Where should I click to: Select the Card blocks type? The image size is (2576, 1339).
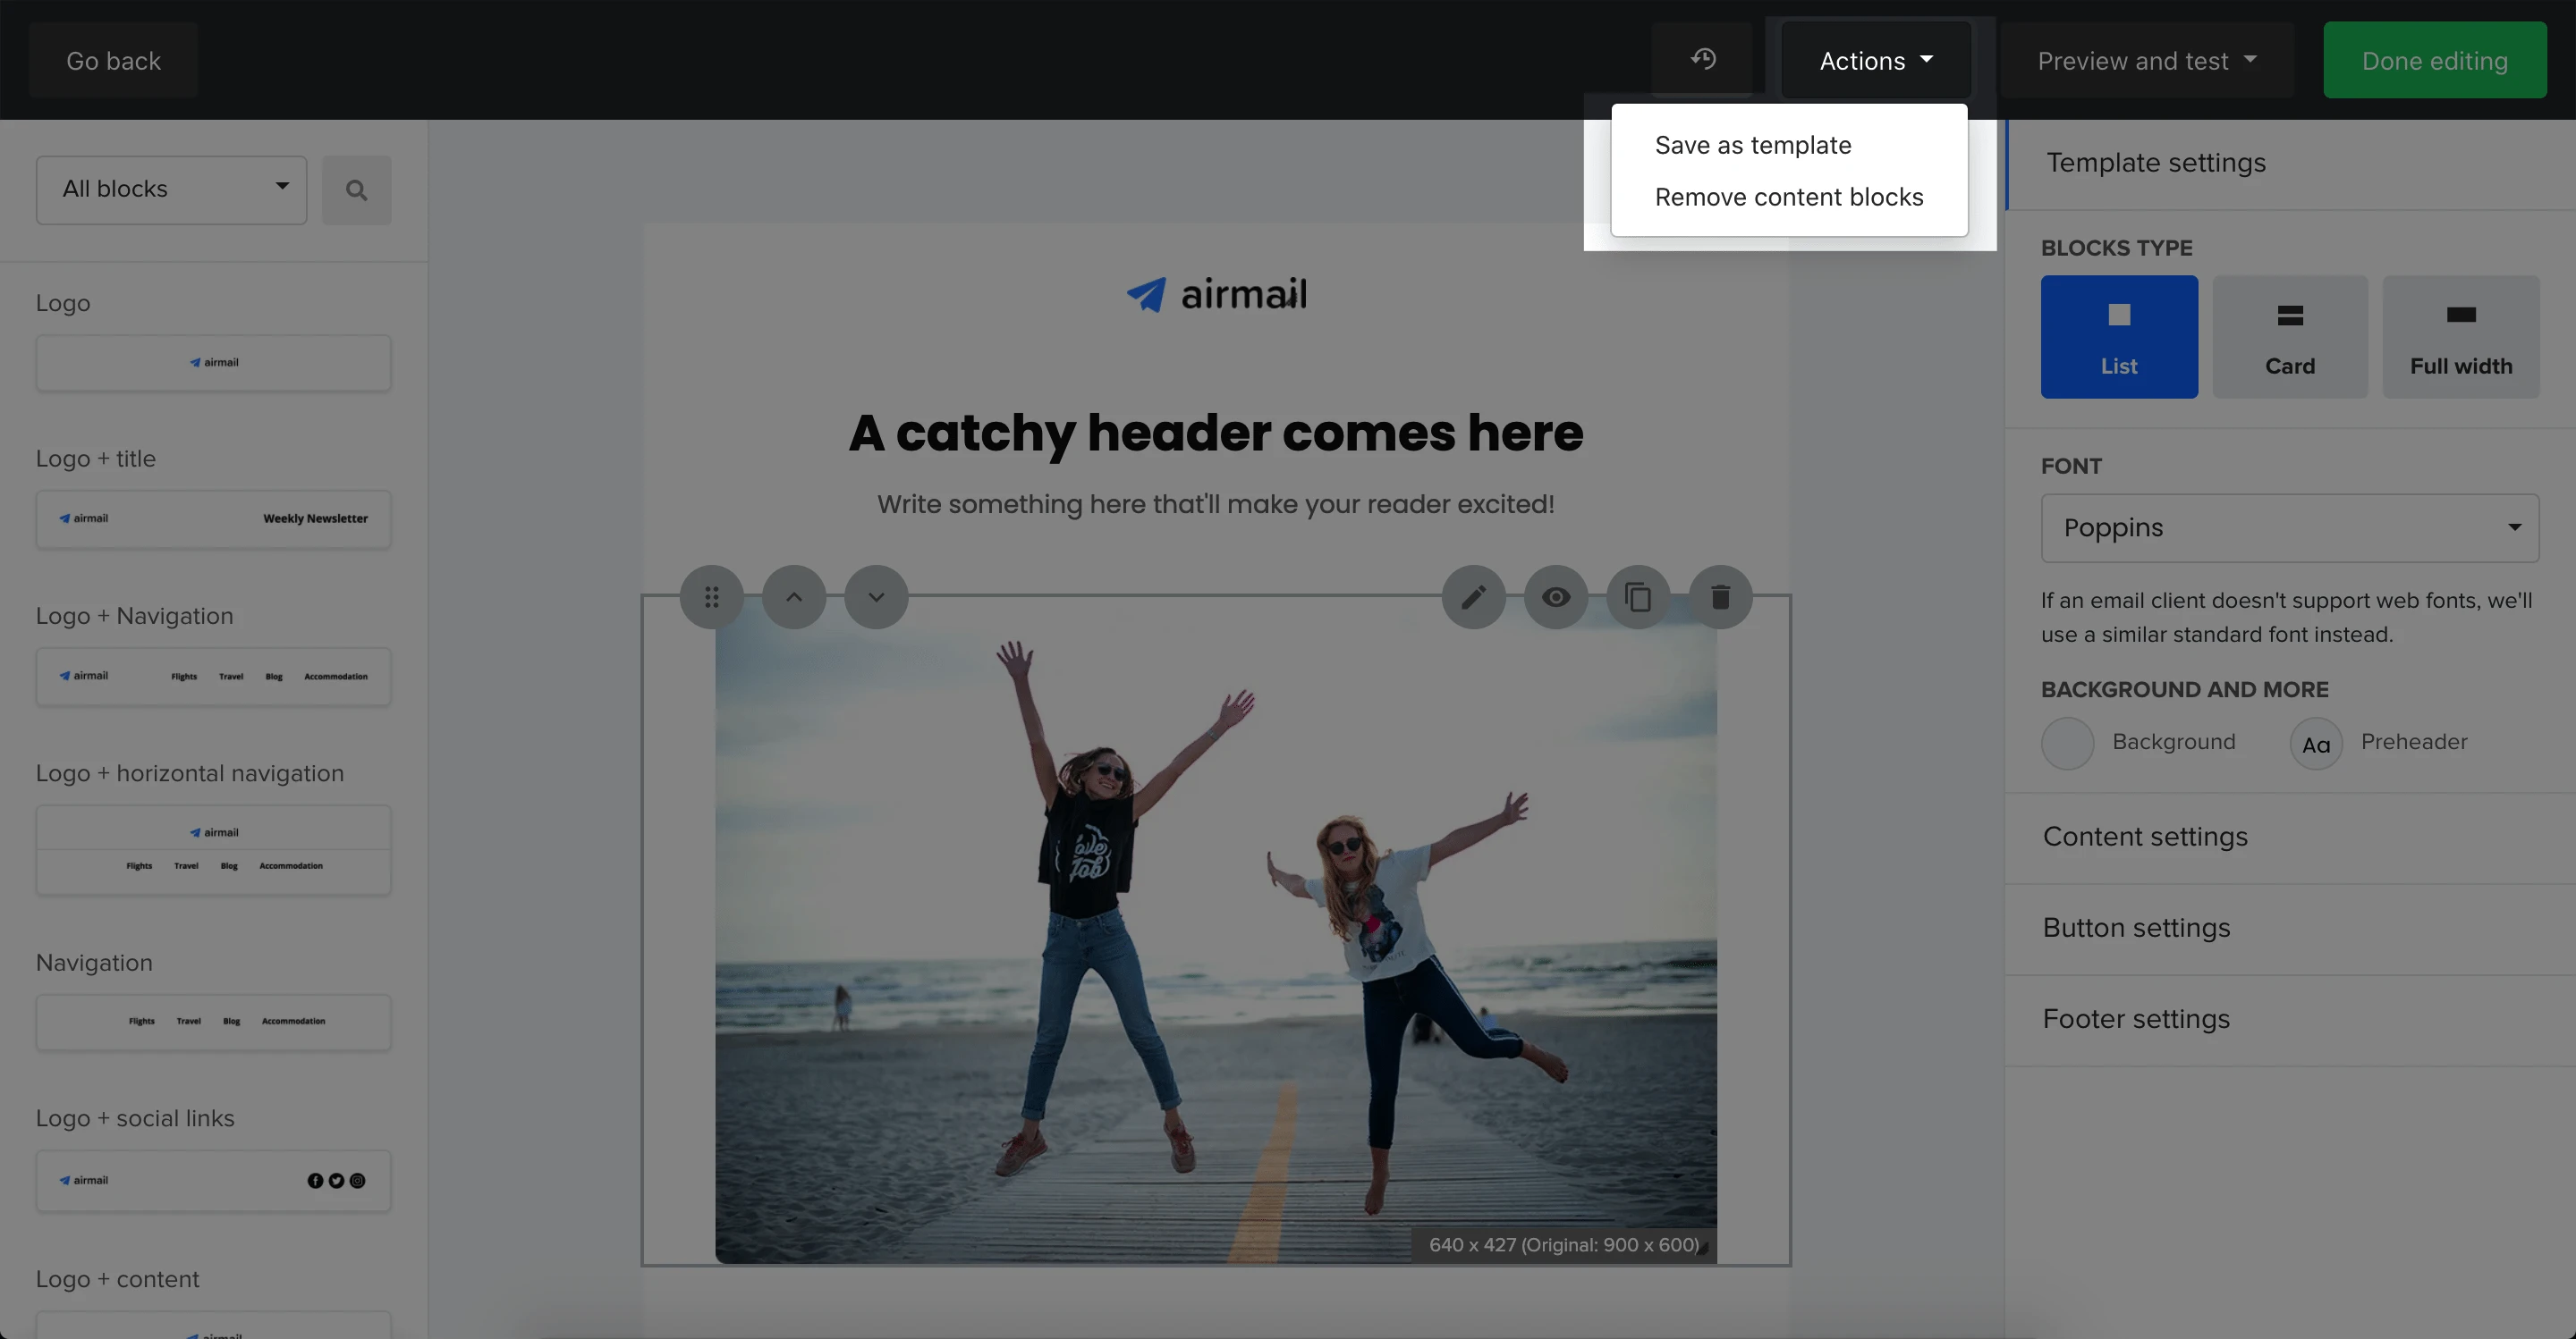2290,337
